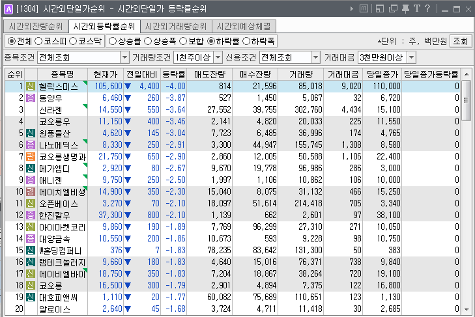Select the 보합 radio button
Image resolution: width=475 pixels, height=317 pixels.
pyautogui.click(x=183, y=41)
